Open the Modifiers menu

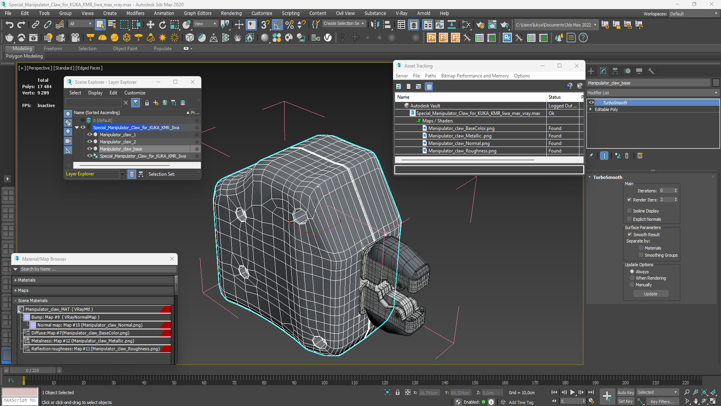[x=135, y=13]
